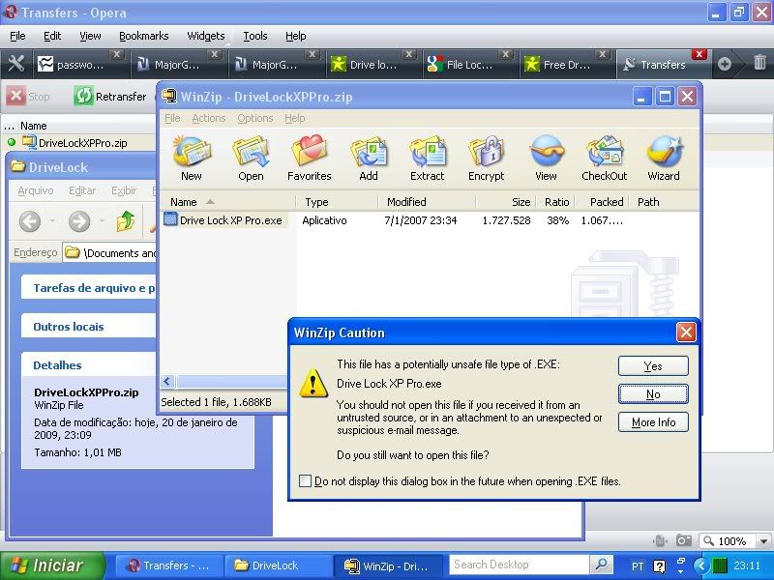
Task: Click the WinZip Encrypt icon
Action: (487, 159)
